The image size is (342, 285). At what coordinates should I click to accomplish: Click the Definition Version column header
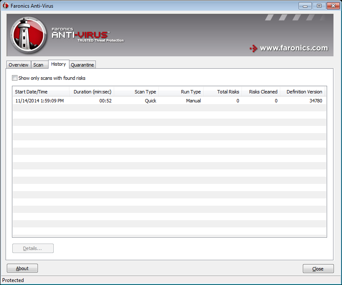click(302, 92)
